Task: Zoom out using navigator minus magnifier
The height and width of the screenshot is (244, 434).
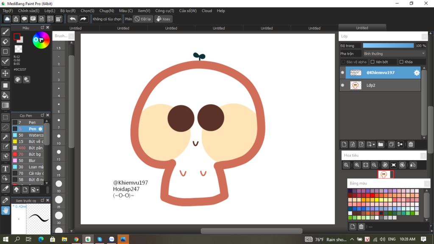Action: [x=374, y=165]
